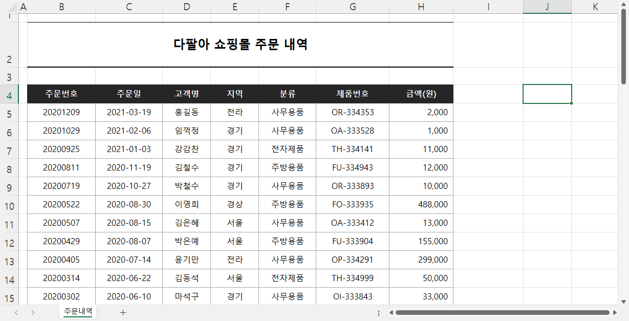Go to next sheet arrow

point(33,313)
